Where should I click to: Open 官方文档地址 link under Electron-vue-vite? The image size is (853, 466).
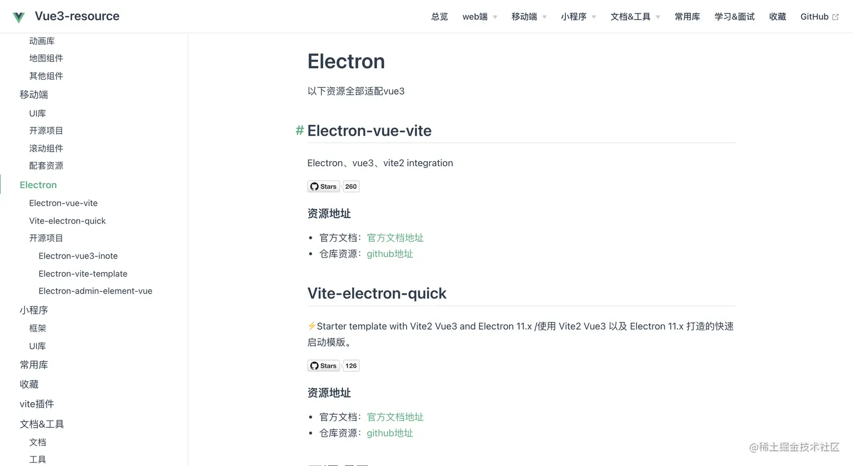click(x=395, y=238)
